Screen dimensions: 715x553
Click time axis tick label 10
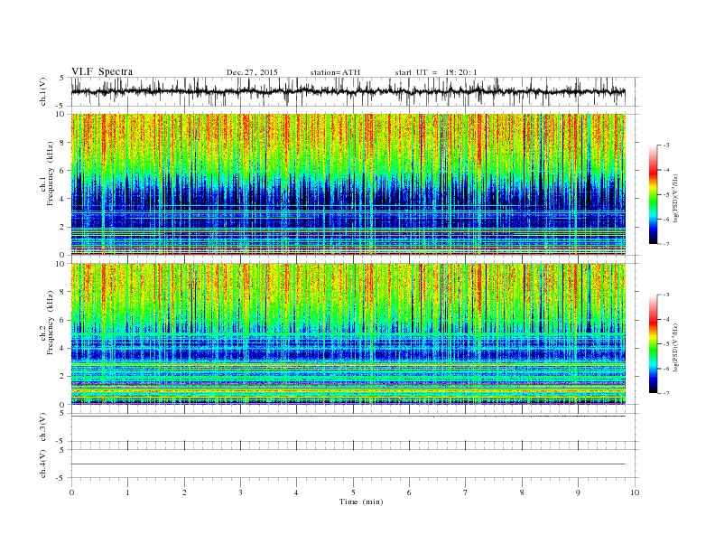[x=635, y=492]
